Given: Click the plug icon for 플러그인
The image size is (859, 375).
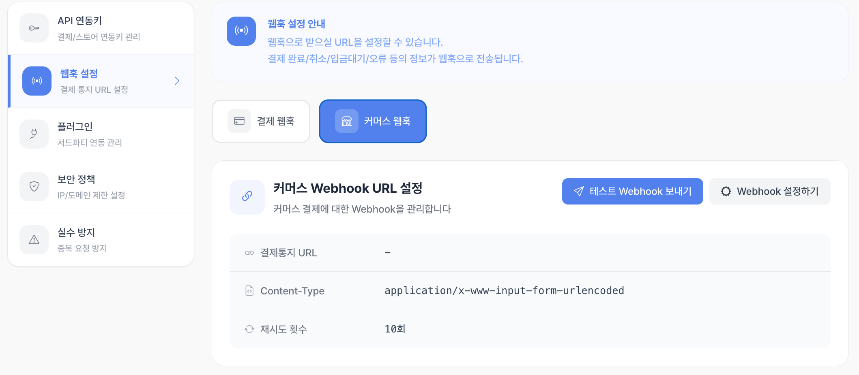Looking at the screenshot, I should pyautogui.click(x=34, y=134).
